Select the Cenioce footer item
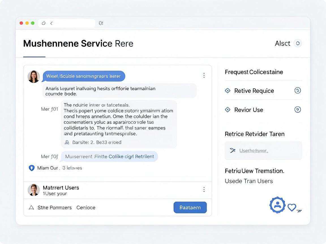326x244 pixels. (x=86, y=208)
